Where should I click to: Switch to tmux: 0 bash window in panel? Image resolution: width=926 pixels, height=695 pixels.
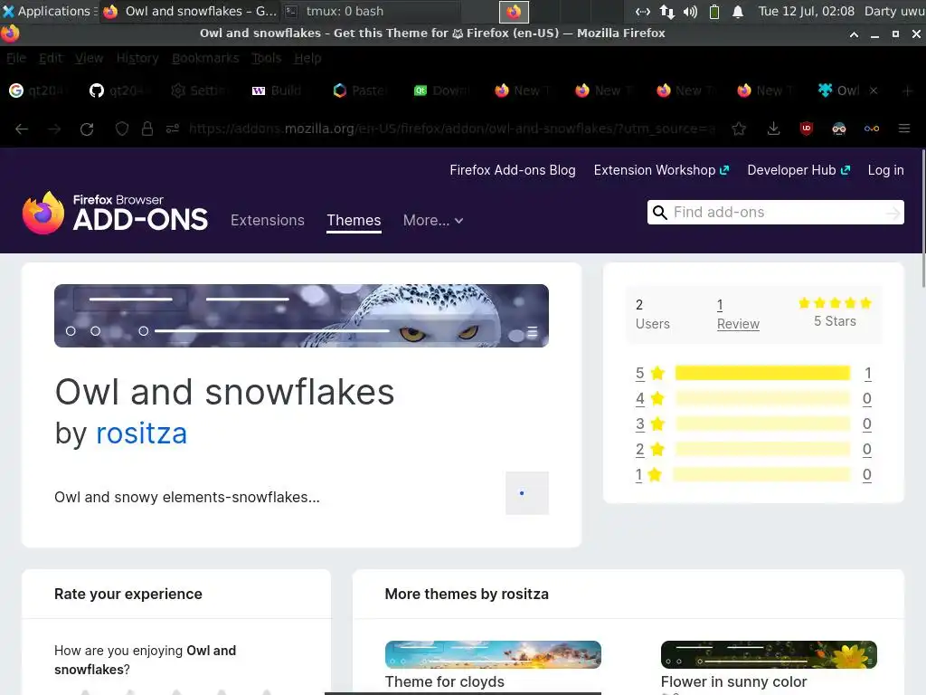click(x=370, y=11)
